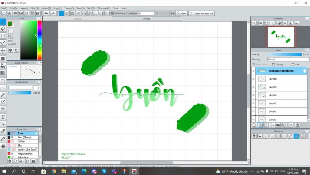The width and height of the screenshot is (310, 175).
Task: Pick the Move tool
Action: [x=3, y=51]
